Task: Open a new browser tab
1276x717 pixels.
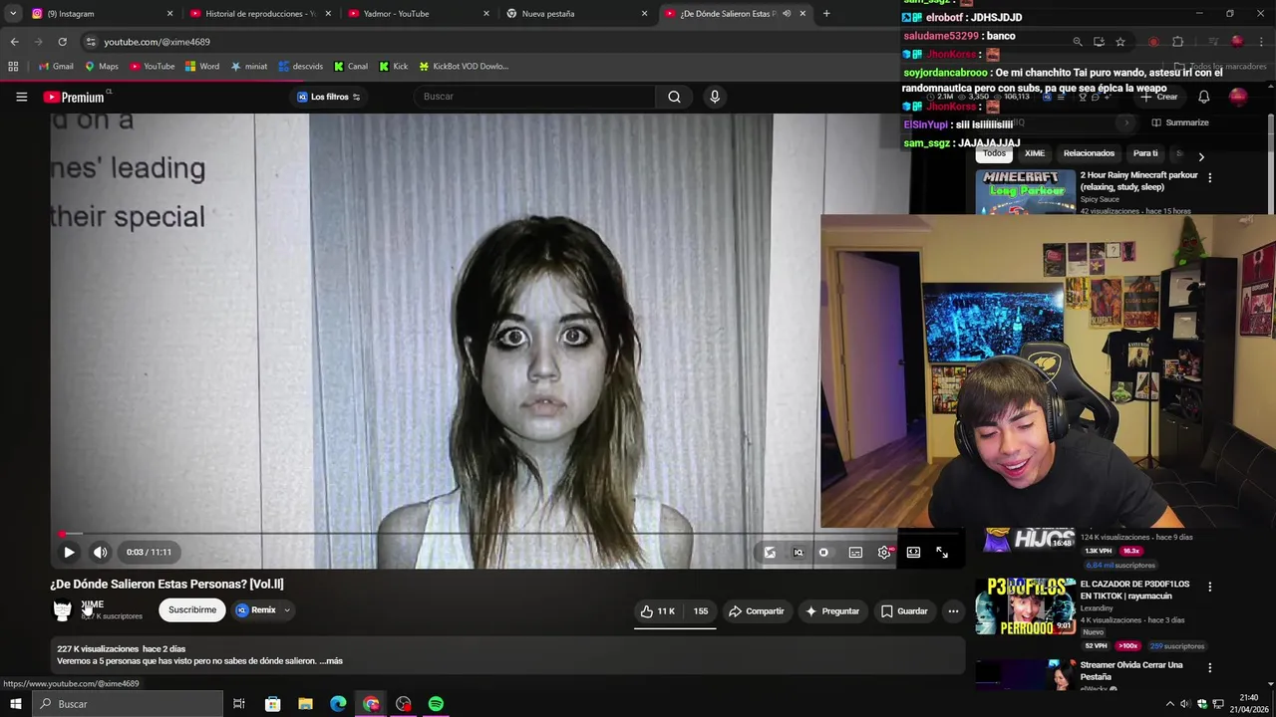Action: pos(826,14)
